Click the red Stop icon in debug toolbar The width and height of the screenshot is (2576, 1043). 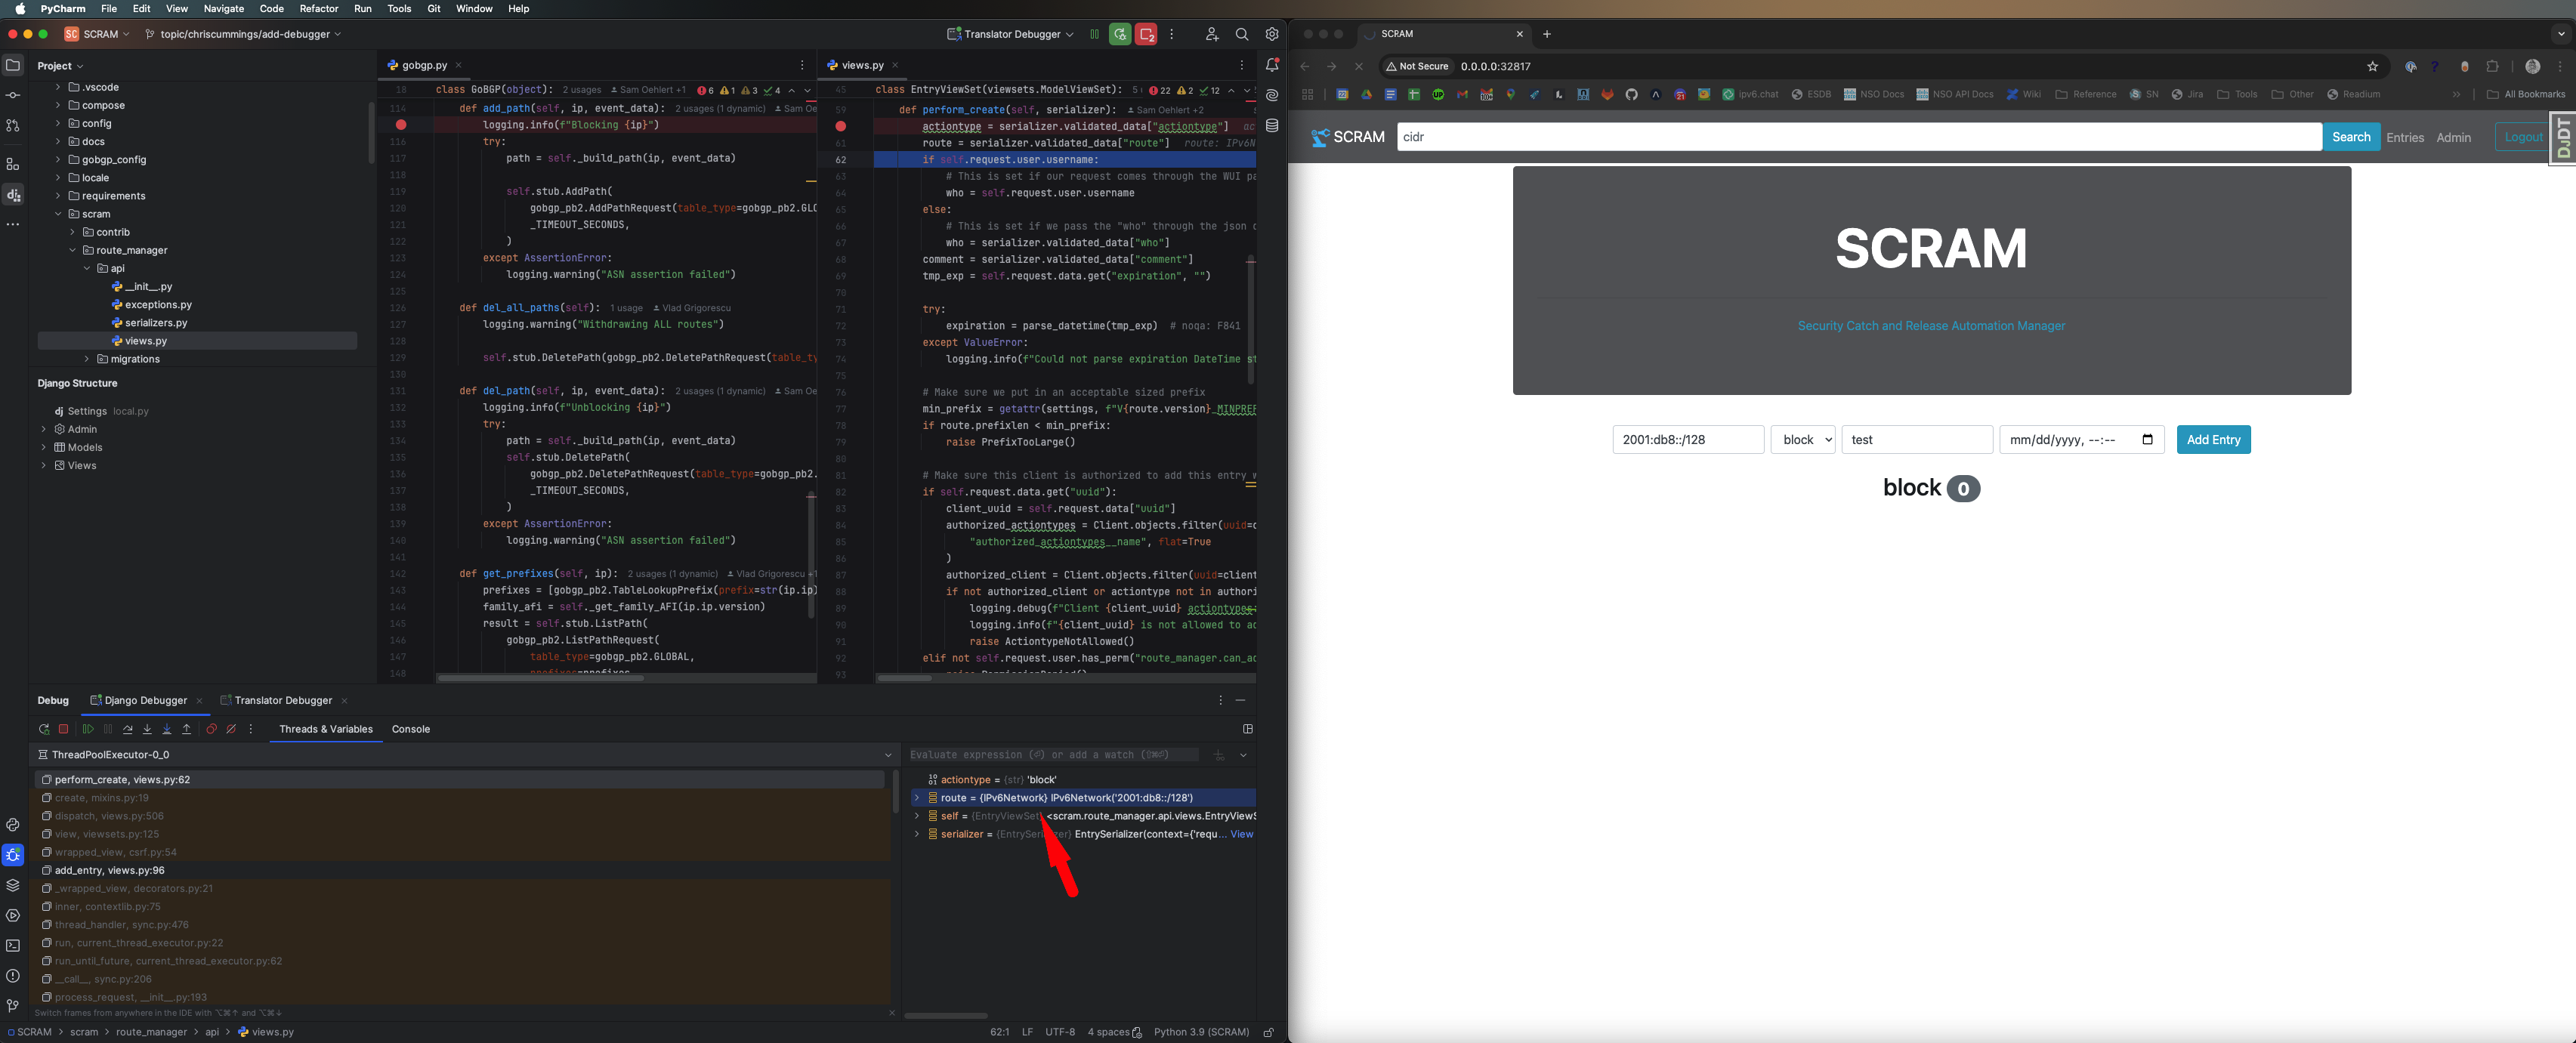click(63, 729)
